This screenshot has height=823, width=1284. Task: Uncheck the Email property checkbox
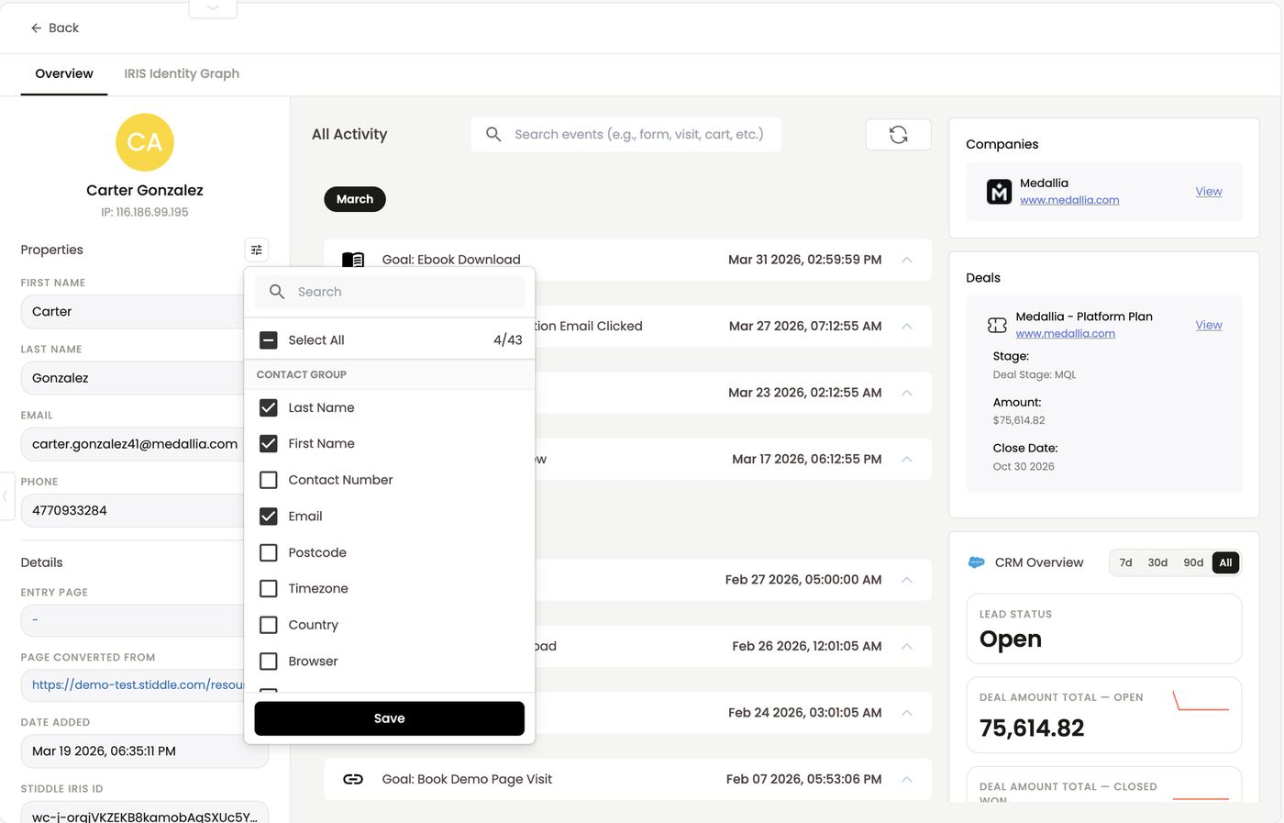click(269, 517)
